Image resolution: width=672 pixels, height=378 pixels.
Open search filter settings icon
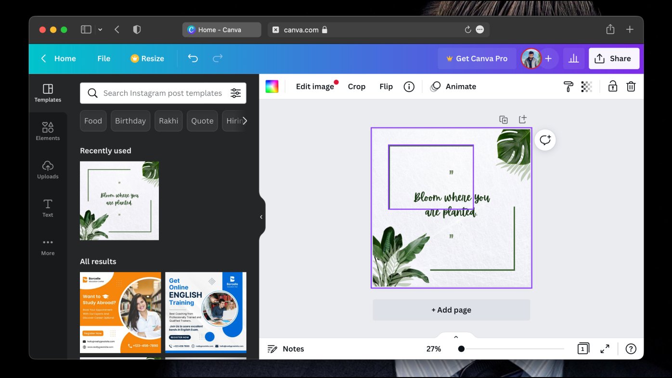click(235, 93)
